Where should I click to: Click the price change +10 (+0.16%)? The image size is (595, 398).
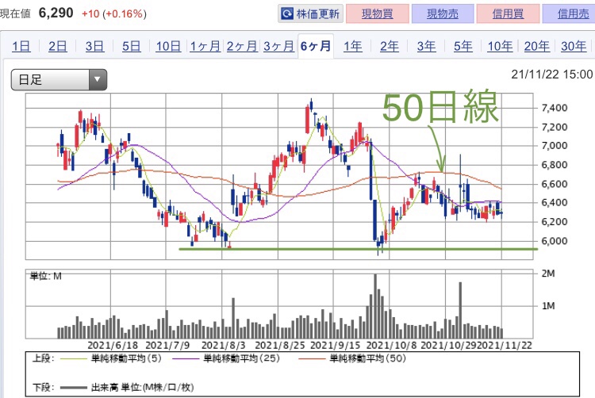tap(114, 13)
